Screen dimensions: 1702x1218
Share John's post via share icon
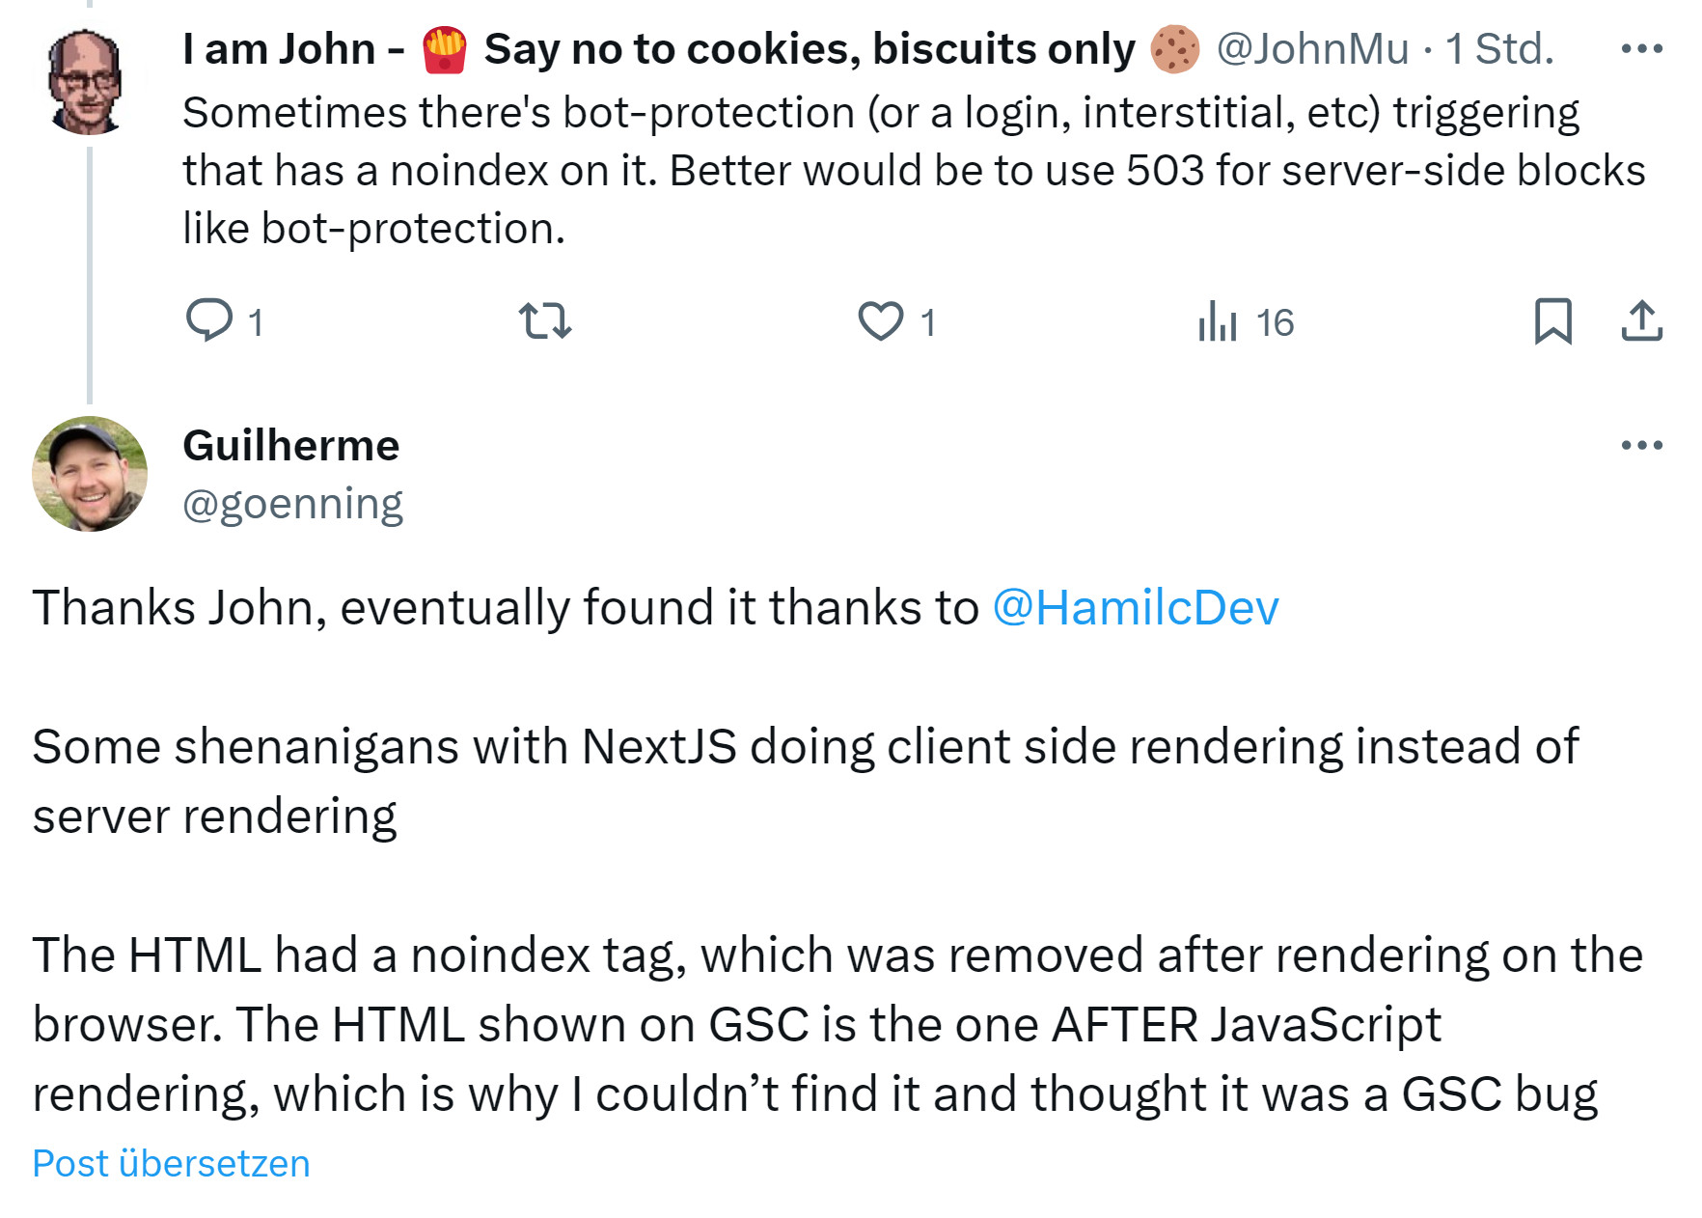(1641, 320)
